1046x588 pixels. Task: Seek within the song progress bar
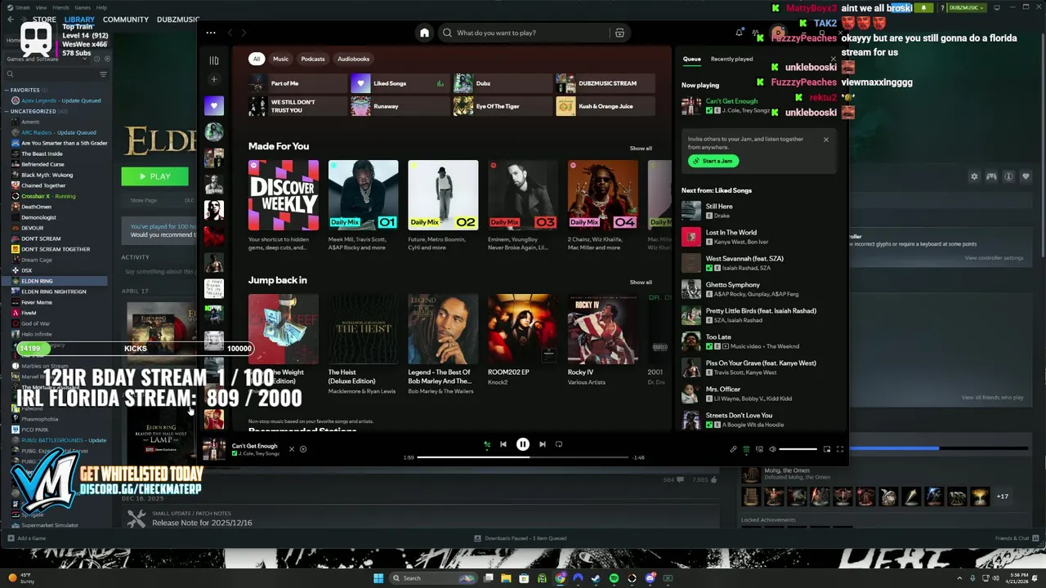pos(523,457)
